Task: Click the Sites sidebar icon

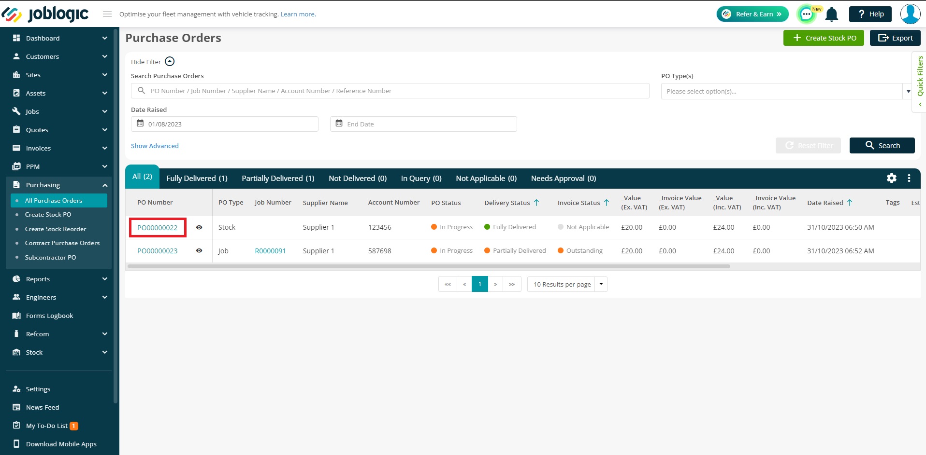Action: (x=16, y=75)
